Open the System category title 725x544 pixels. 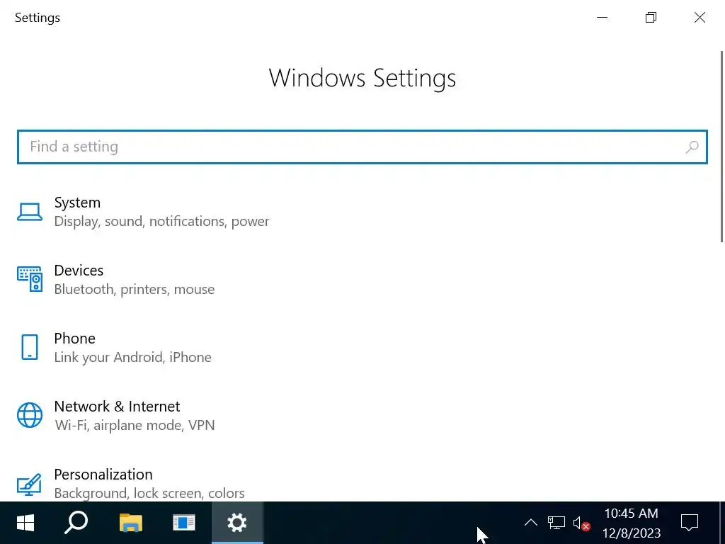click(77, 203)
